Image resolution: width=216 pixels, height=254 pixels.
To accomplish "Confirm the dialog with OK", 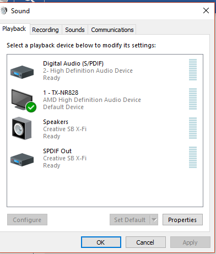I will click(x=101, y=242).
